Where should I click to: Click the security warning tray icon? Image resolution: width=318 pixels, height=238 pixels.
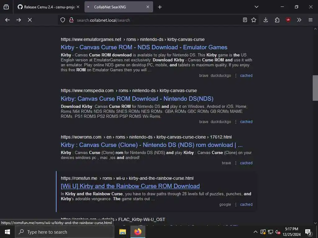pos(263,232)
